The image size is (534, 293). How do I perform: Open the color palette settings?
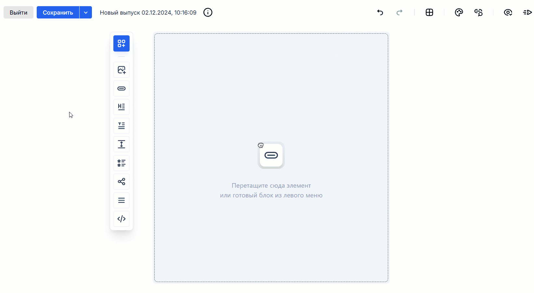tap(459, 12)
